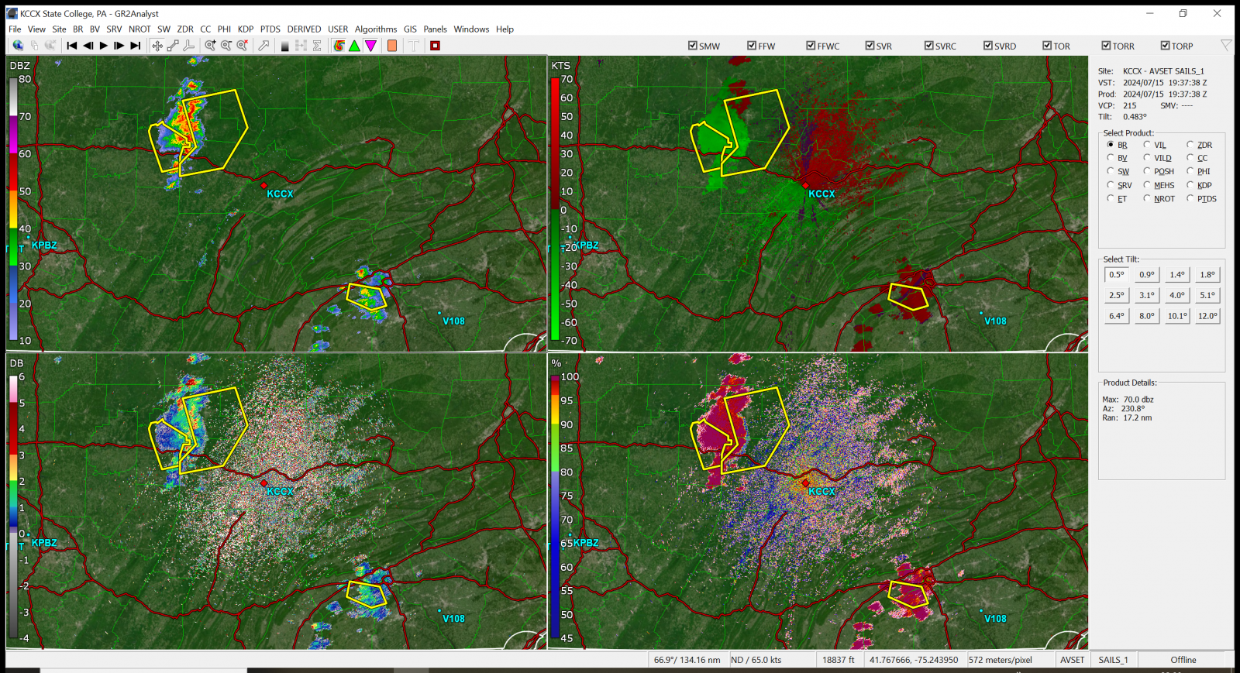Screen dimensions: 1240x673
Task: Step back one frame
Action: click(88, 46)
